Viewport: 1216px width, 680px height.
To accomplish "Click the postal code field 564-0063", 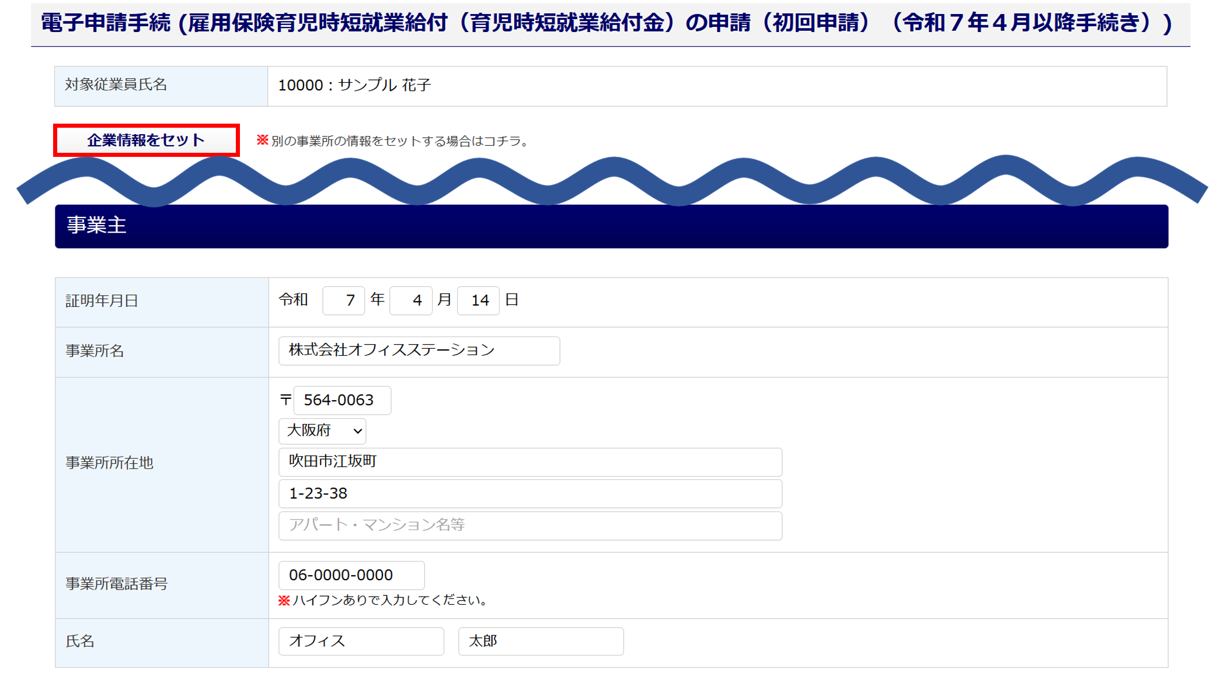I will (x=342, y=400).
